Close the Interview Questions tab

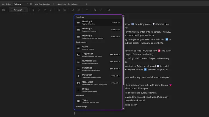(53, 4)
